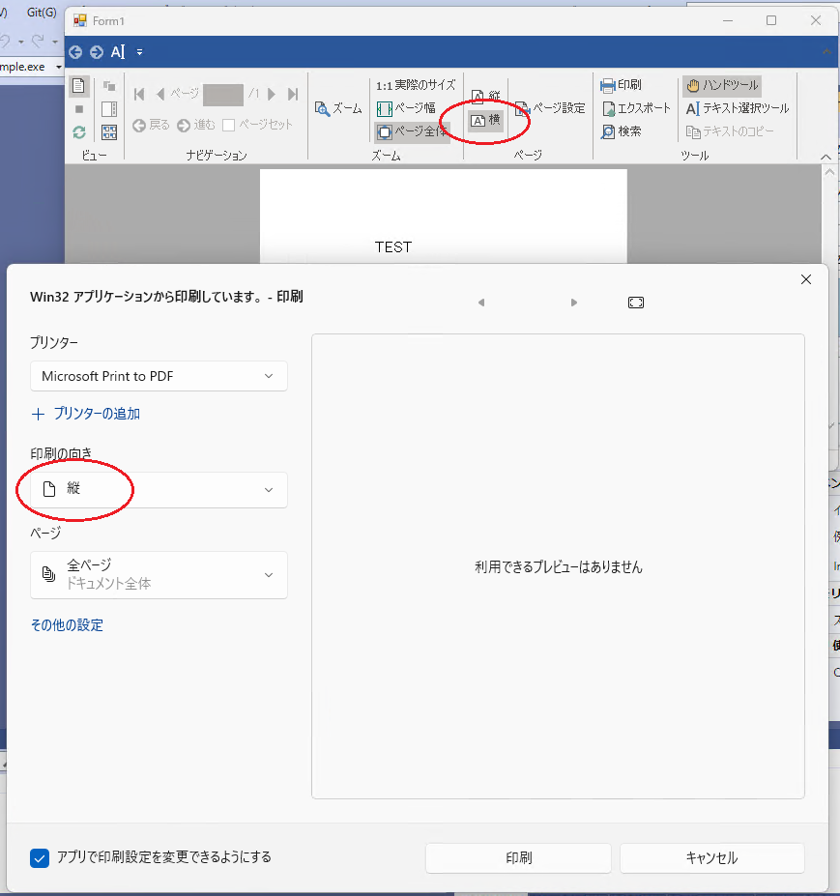Toggle アプリで印刷設定を変更できるようにする checkbox
Screen dimensions: 840x896
pyautogui.click(x=40, y=857)
